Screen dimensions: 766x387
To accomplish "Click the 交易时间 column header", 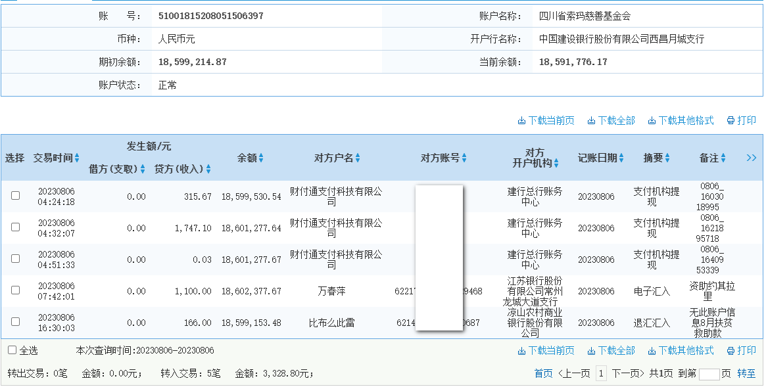I will pyautogui.click(x=53, y=158).
